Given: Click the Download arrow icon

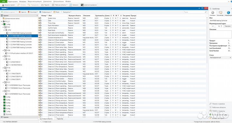Looking at the screenshot, I should click(29, 12).
